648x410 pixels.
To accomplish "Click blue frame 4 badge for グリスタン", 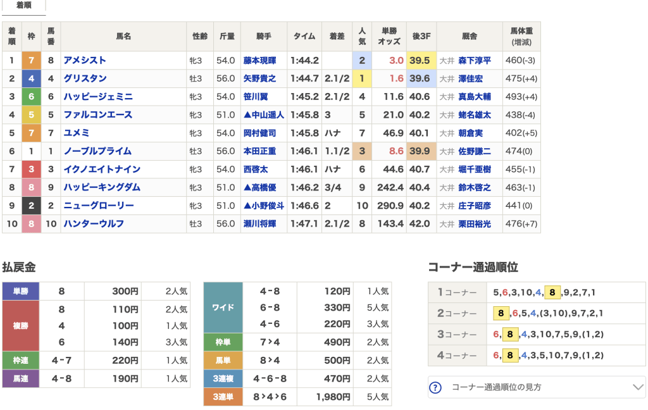I will (x=31, y=78).
